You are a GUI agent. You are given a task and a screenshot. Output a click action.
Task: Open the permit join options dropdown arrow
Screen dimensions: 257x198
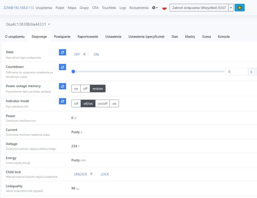pyautogui.click(x=230, y=7)
